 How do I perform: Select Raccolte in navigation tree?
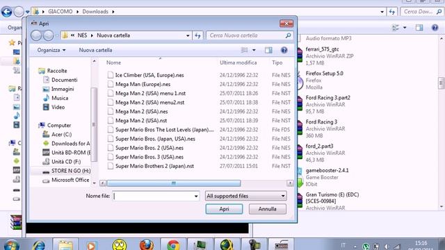[53, 71]
